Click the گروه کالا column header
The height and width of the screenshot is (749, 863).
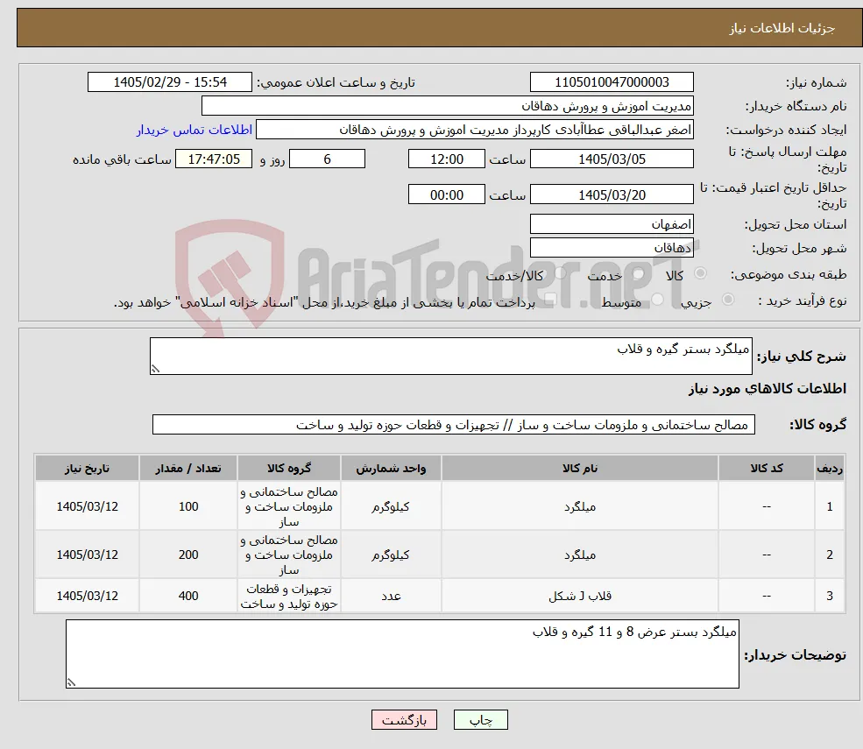(x=289, y=469)
